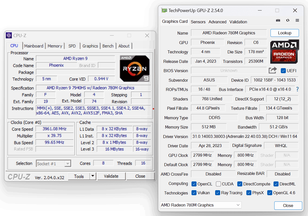Screen dimensions: 308x216
Task: Click the question mark beside Bus Interface
Action: click(x=297, y=89)
